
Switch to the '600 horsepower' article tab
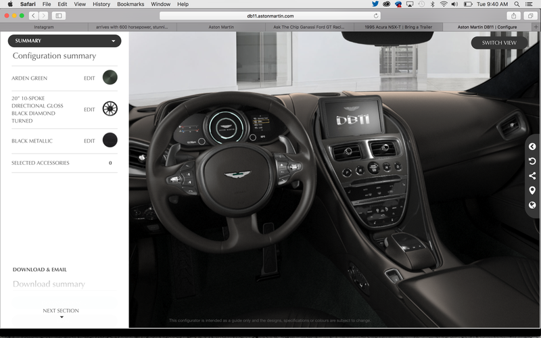[x=133, y=27]
